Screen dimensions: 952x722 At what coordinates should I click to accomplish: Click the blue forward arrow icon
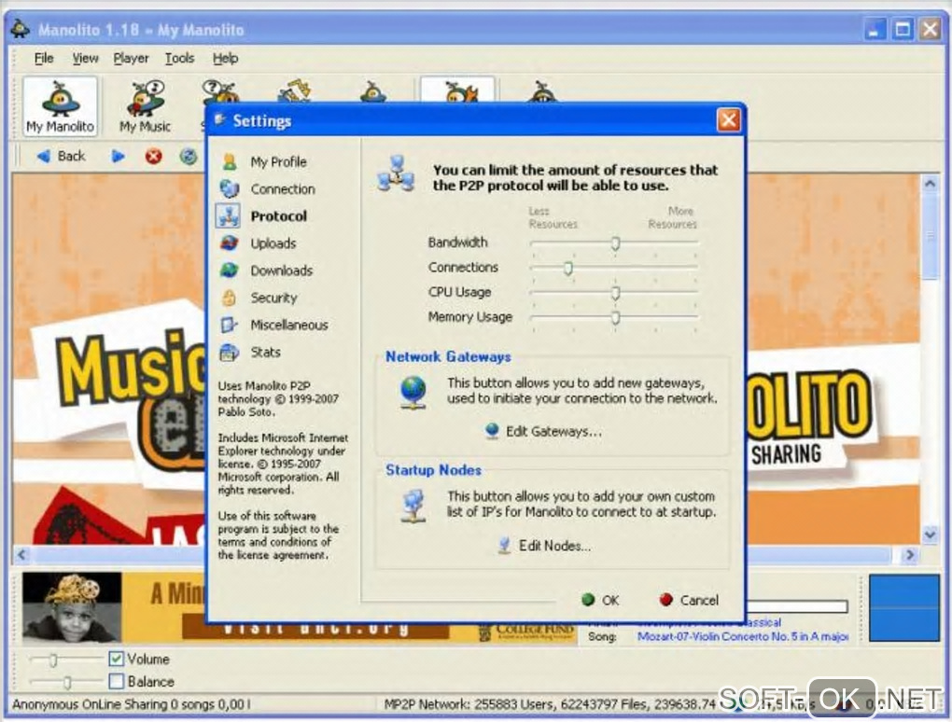click(x=118, y=157)
